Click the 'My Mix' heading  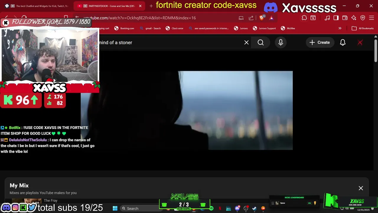tap(19, 185)
